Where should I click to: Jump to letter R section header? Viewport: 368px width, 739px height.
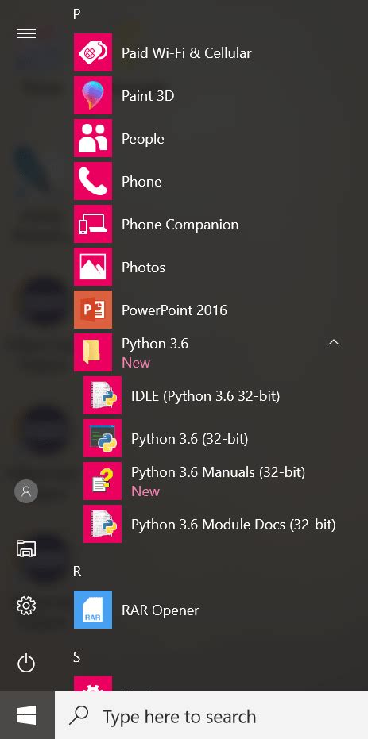point(77,572)
